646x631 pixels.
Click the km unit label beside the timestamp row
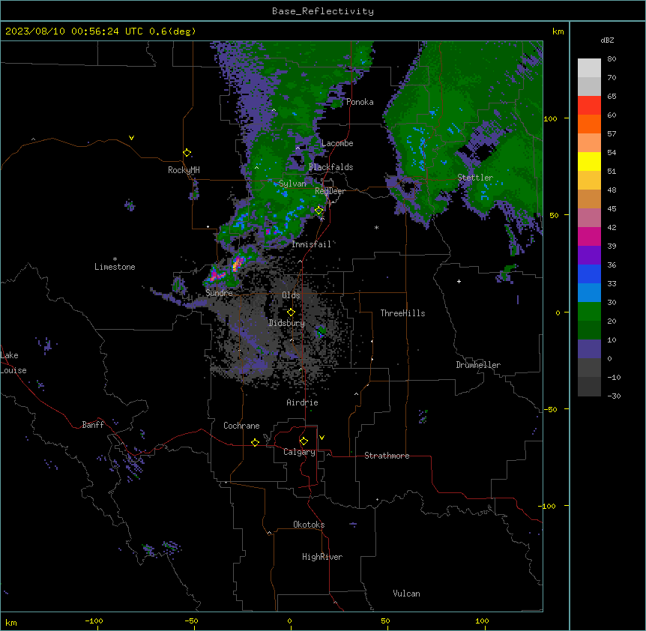coord(558,31)
